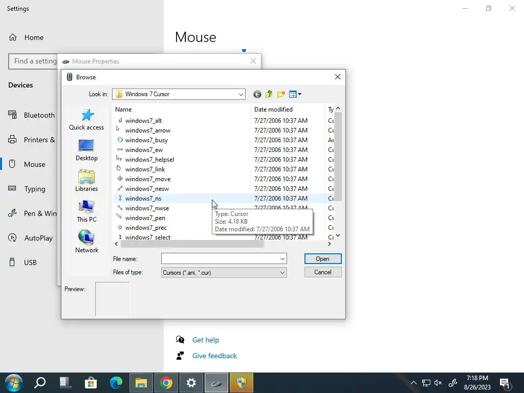
Task: Click the Find a setting search box
Action: (x=33, y=61)
